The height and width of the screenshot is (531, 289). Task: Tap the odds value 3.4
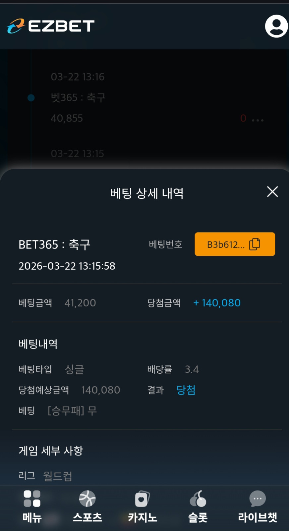(192, 369)
